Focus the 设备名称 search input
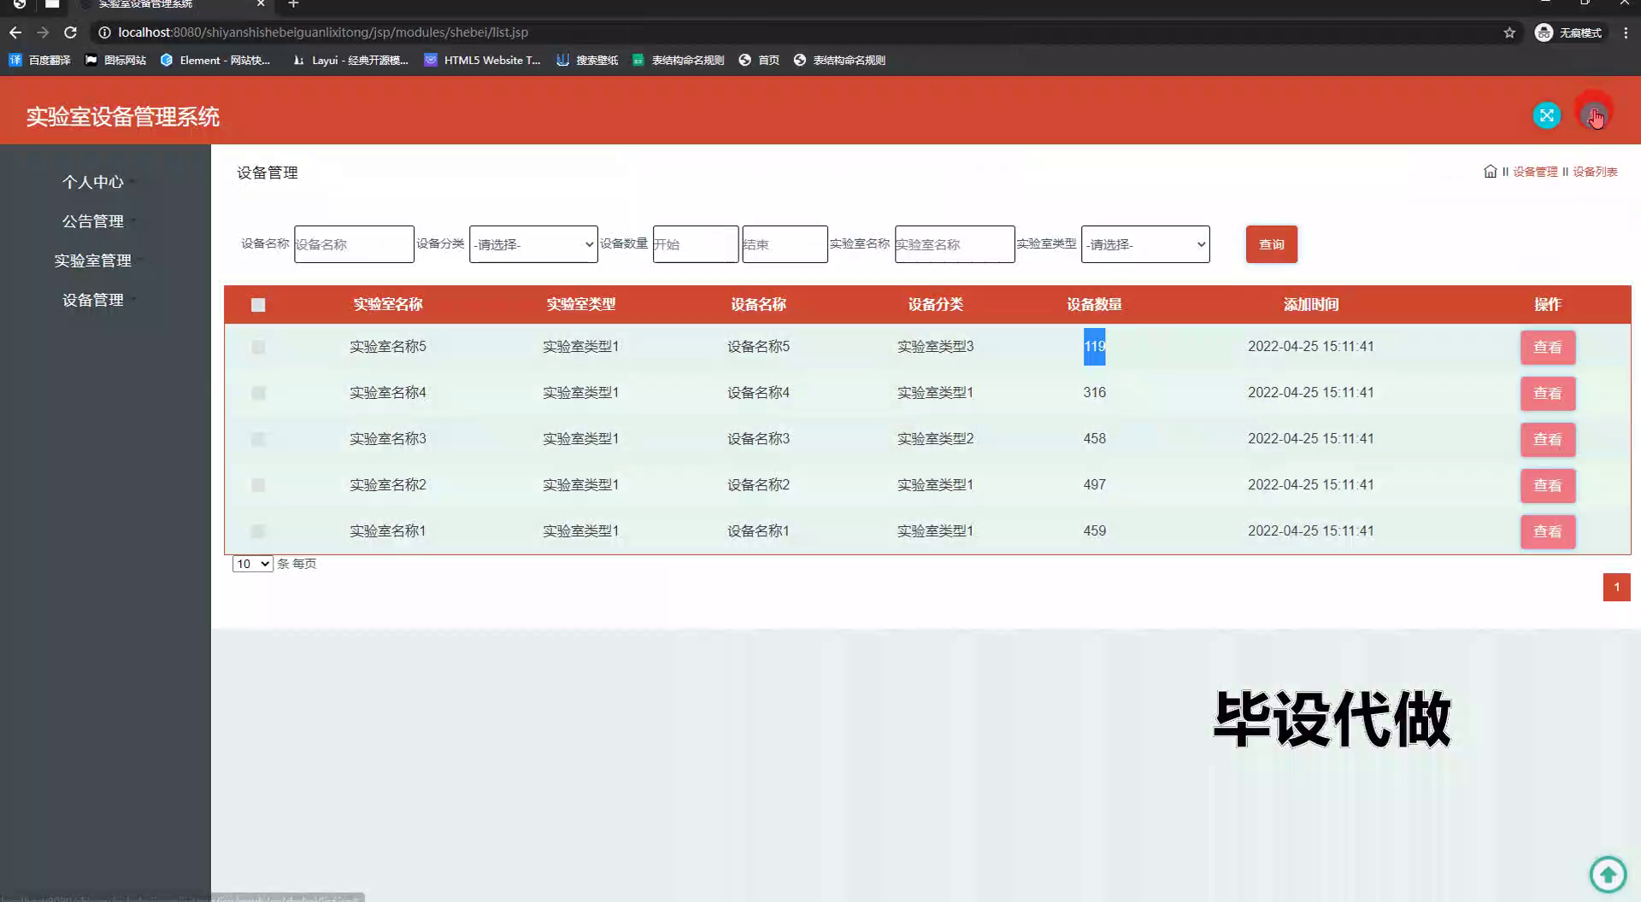 354,244
